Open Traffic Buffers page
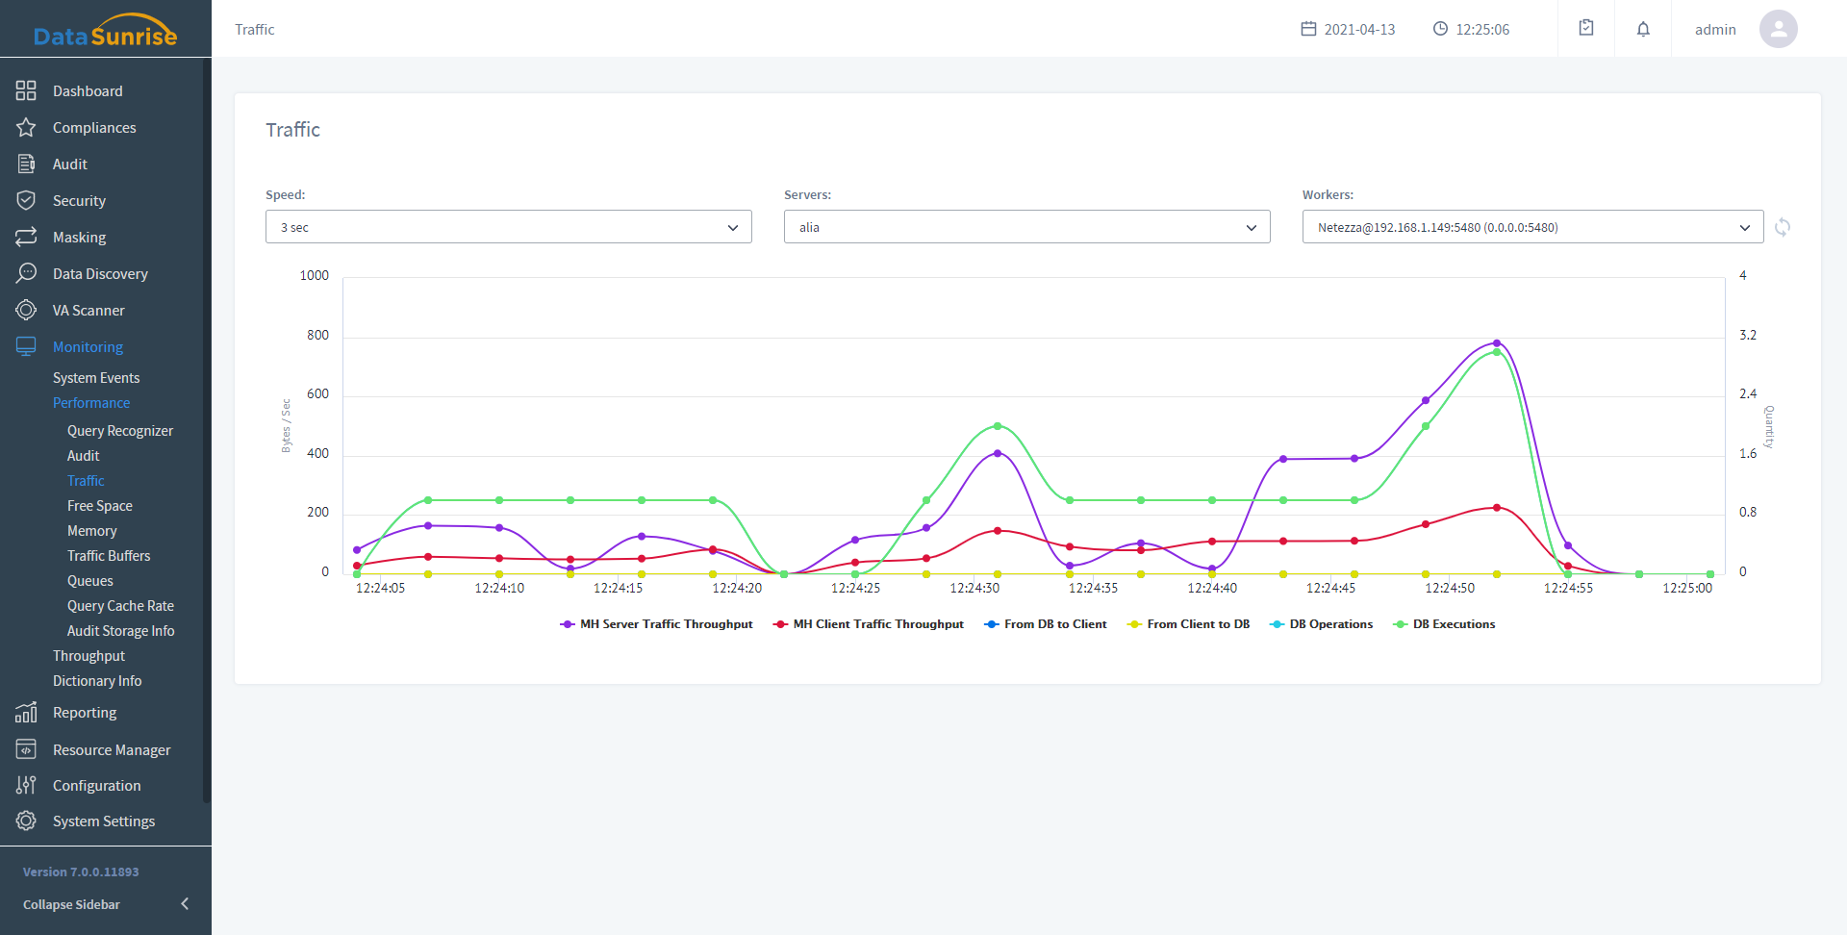This screenshot has width=1847, height=935. click(109, 556)
